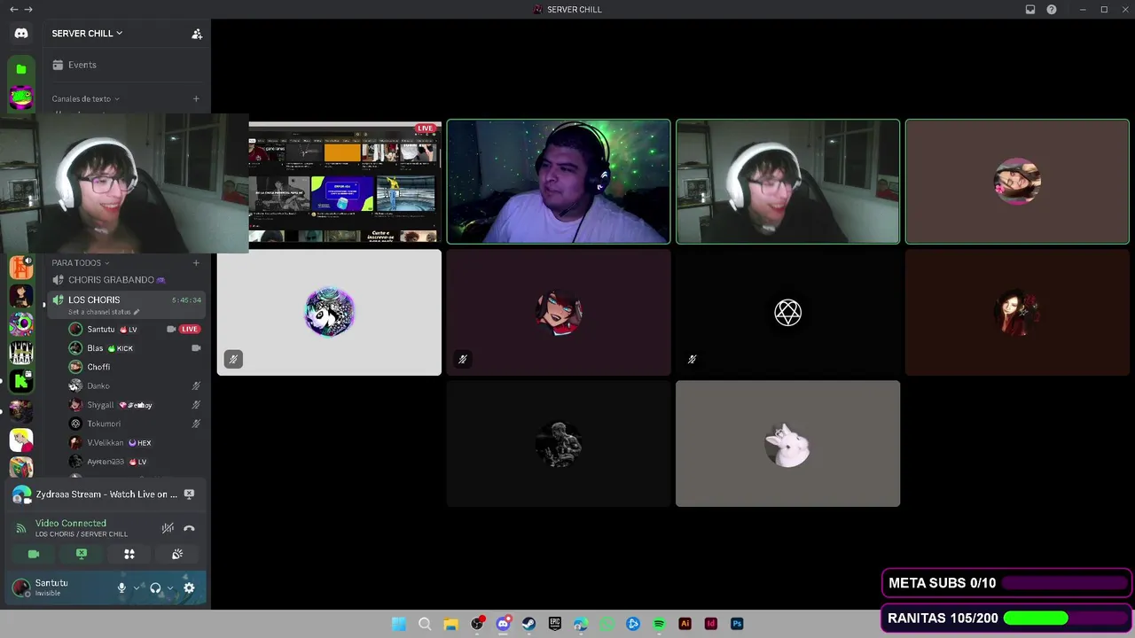Open Zydraaa Stream activity panel

(x=106, y=494)
